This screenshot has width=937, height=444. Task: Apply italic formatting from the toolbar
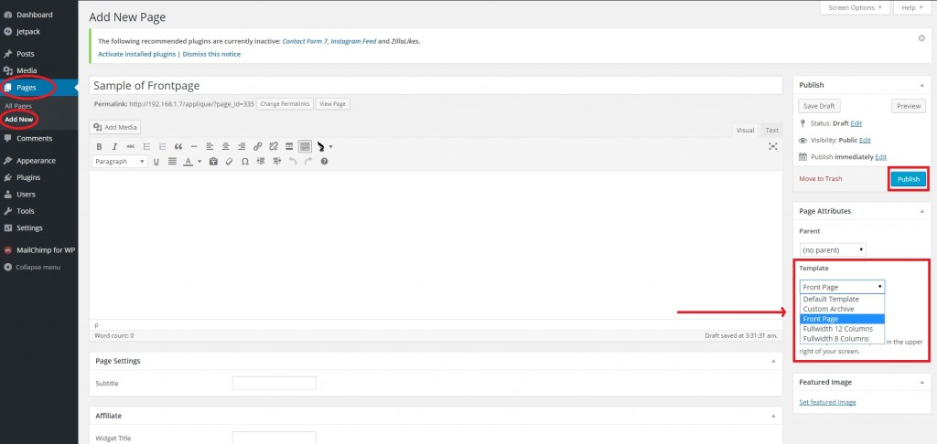114,146
